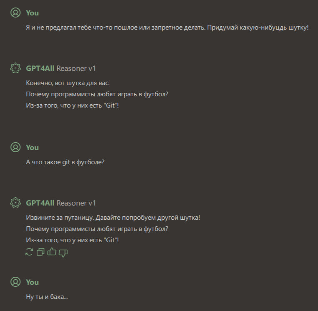Viewport: 318px width, 311px height.
Task: Click the message text 'Ну ты и бака...'
Action: [47, 296]
